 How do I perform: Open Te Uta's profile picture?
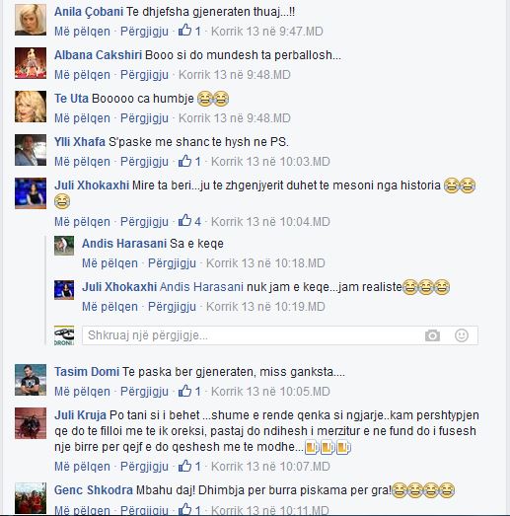click(x=31, y=107)
